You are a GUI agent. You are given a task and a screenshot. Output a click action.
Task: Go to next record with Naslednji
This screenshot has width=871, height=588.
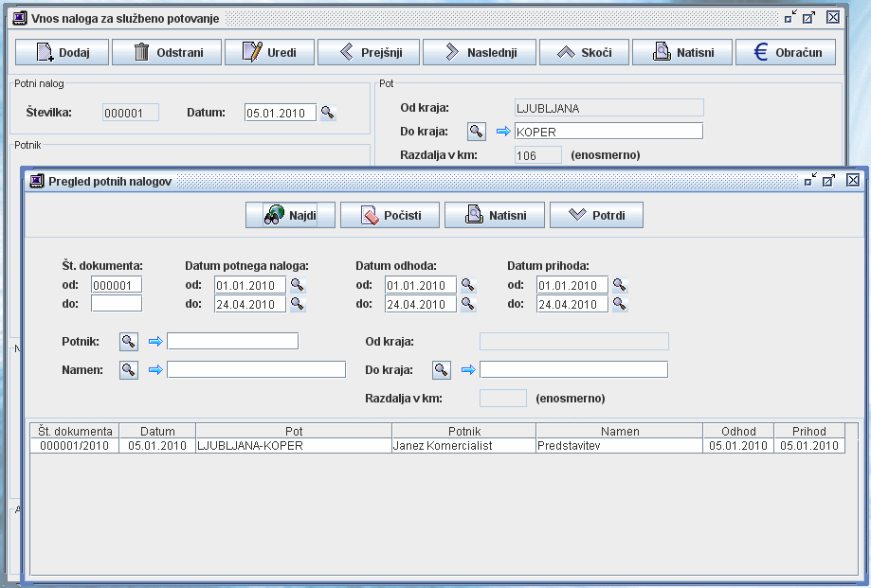[x=480, y=52]
